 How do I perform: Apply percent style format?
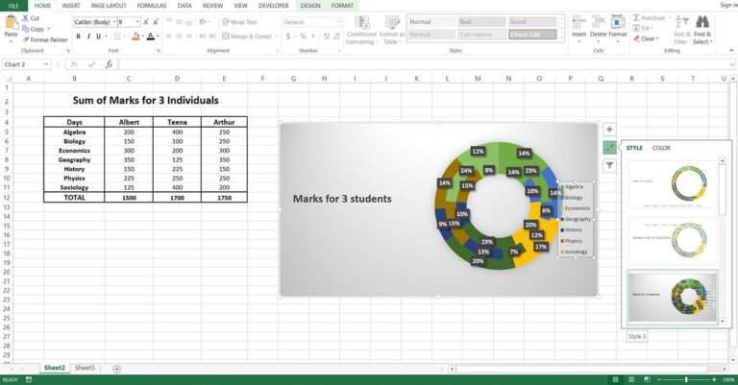tap(303, 36)
